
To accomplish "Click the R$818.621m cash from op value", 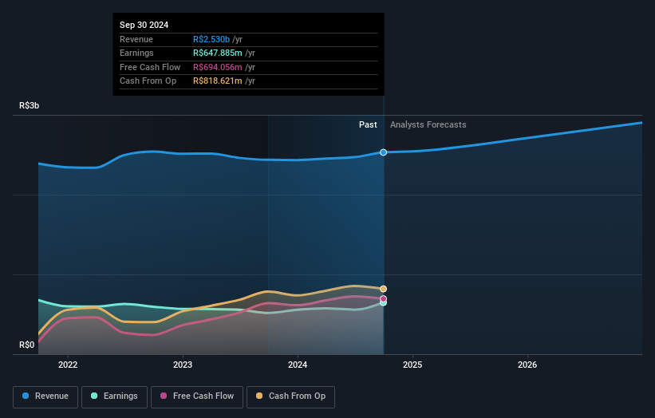I will [x=218, y=81].
